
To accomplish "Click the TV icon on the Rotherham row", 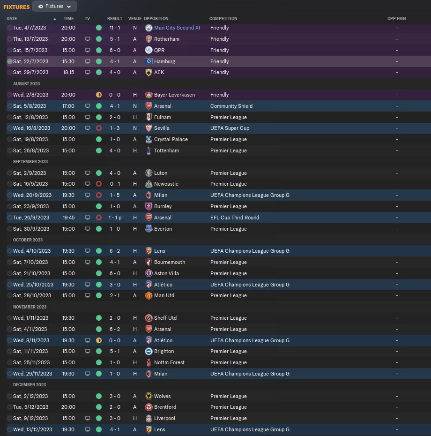I will [88, 39].
